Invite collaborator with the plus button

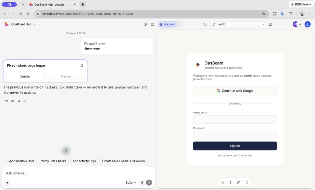[300, 24]
